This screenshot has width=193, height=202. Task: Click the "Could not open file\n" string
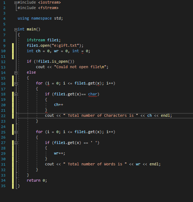pyautogui.click(x=80, y=67)
